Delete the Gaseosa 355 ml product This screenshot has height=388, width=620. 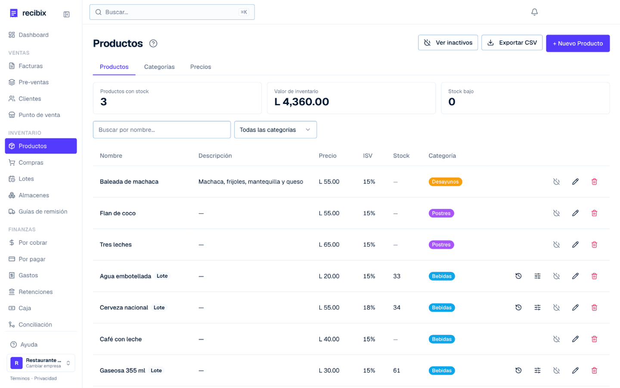[x=594, y=370]
